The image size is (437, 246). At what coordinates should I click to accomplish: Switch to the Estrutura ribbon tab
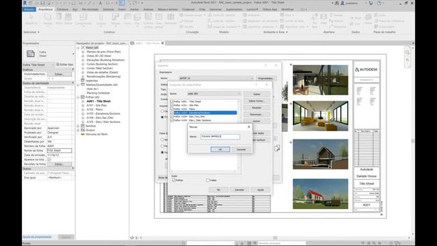pyautogui.click(x=63, y=9)
